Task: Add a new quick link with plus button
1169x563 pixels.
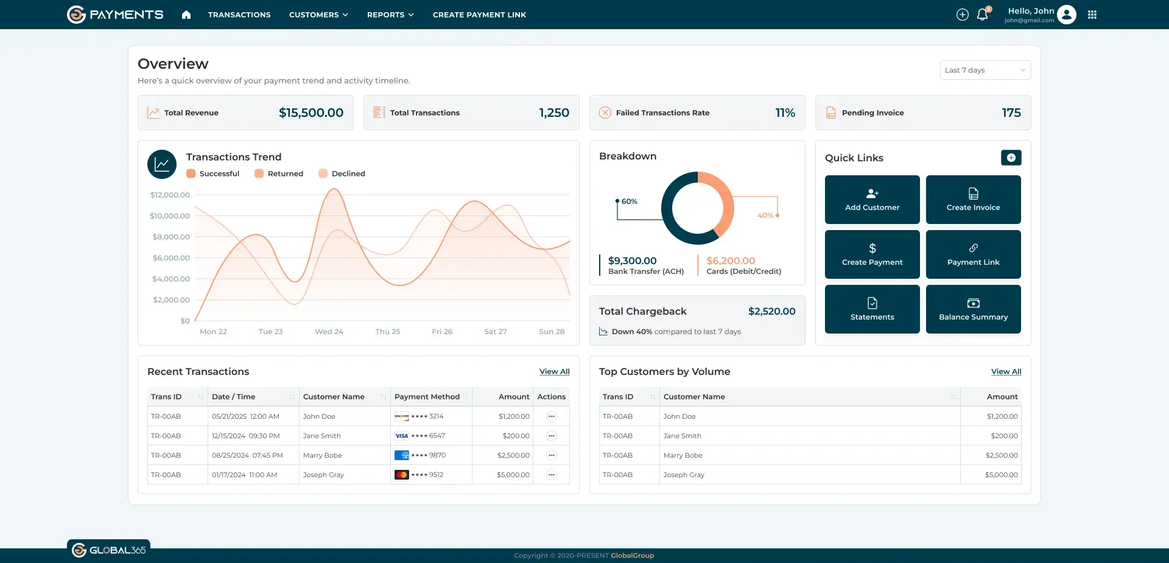Action: pyautogui.click(x=1011, y=158)
